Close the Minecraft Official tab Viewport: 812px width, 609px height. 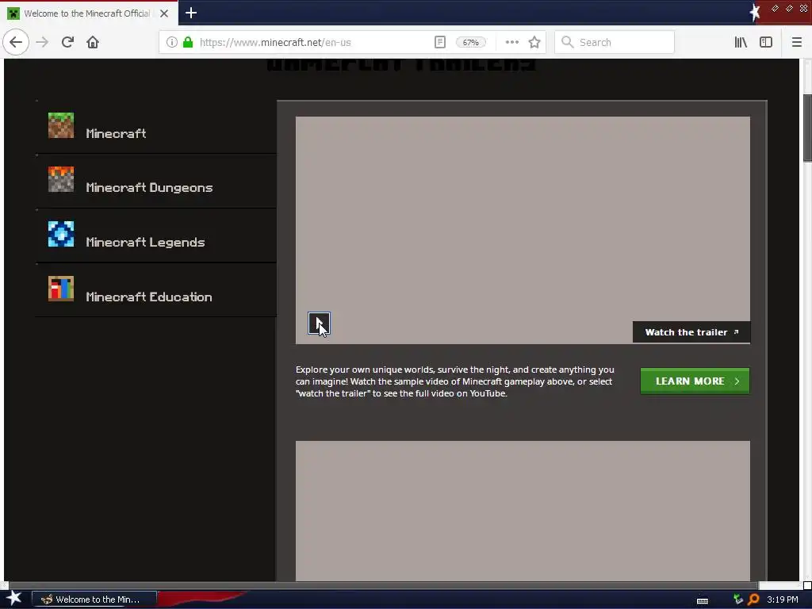(x=164, y=13)
